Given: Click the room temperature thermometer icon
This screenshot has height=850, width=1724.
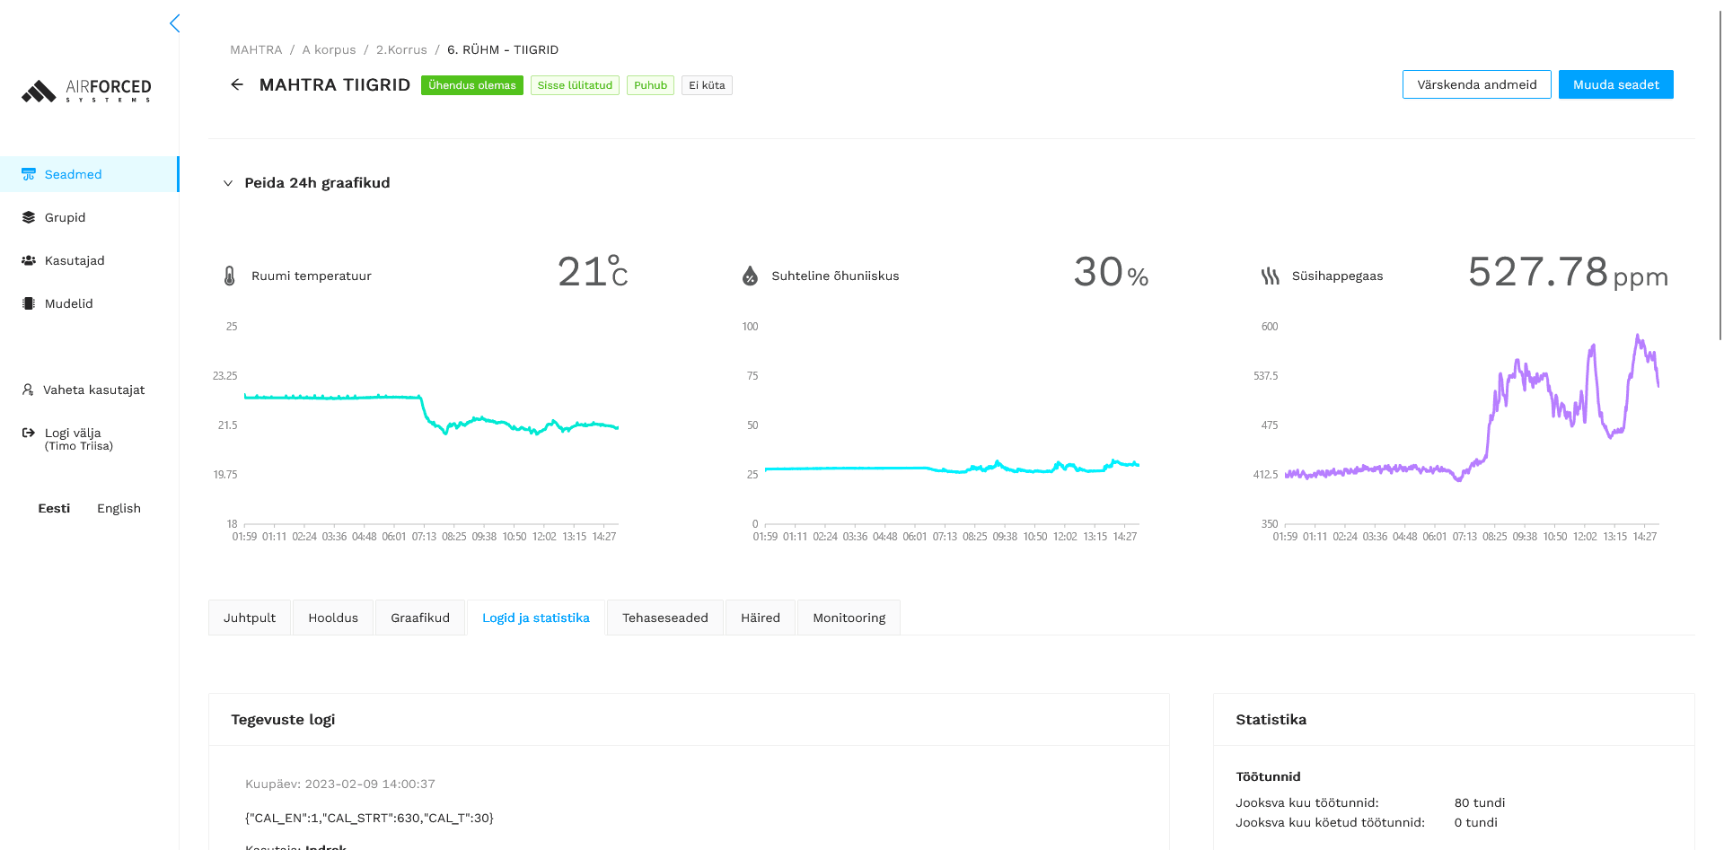Looking at the screenshot, I should pos(230,276).
